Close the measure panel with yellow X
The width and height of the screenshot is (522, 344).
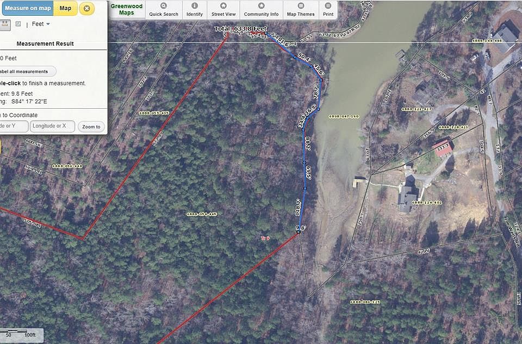86,8
